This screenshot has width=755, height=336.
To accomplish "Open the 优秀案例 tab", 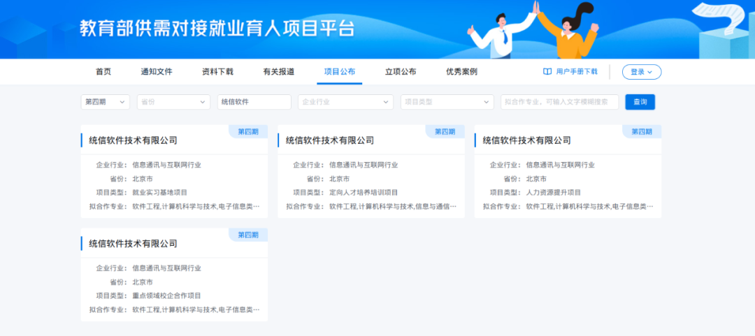I will (x=462, y=72).
